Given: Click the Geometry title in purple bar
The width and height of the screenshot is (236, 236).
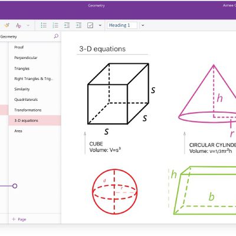Looking at the screenshot, I should coord(96,5).
